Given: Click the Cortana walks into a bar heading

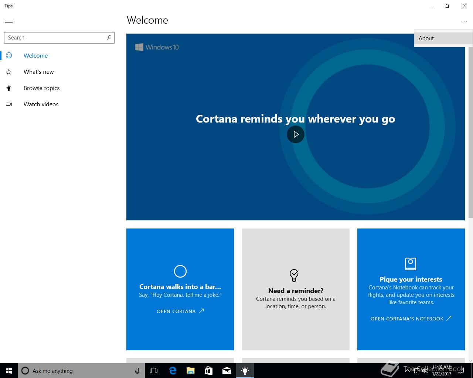Looking at the screenshot, I should click(180, 287).
